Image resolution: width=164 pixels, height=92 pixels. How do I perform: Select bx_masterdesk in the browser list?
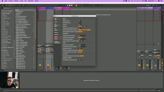[x=21, y=47]
